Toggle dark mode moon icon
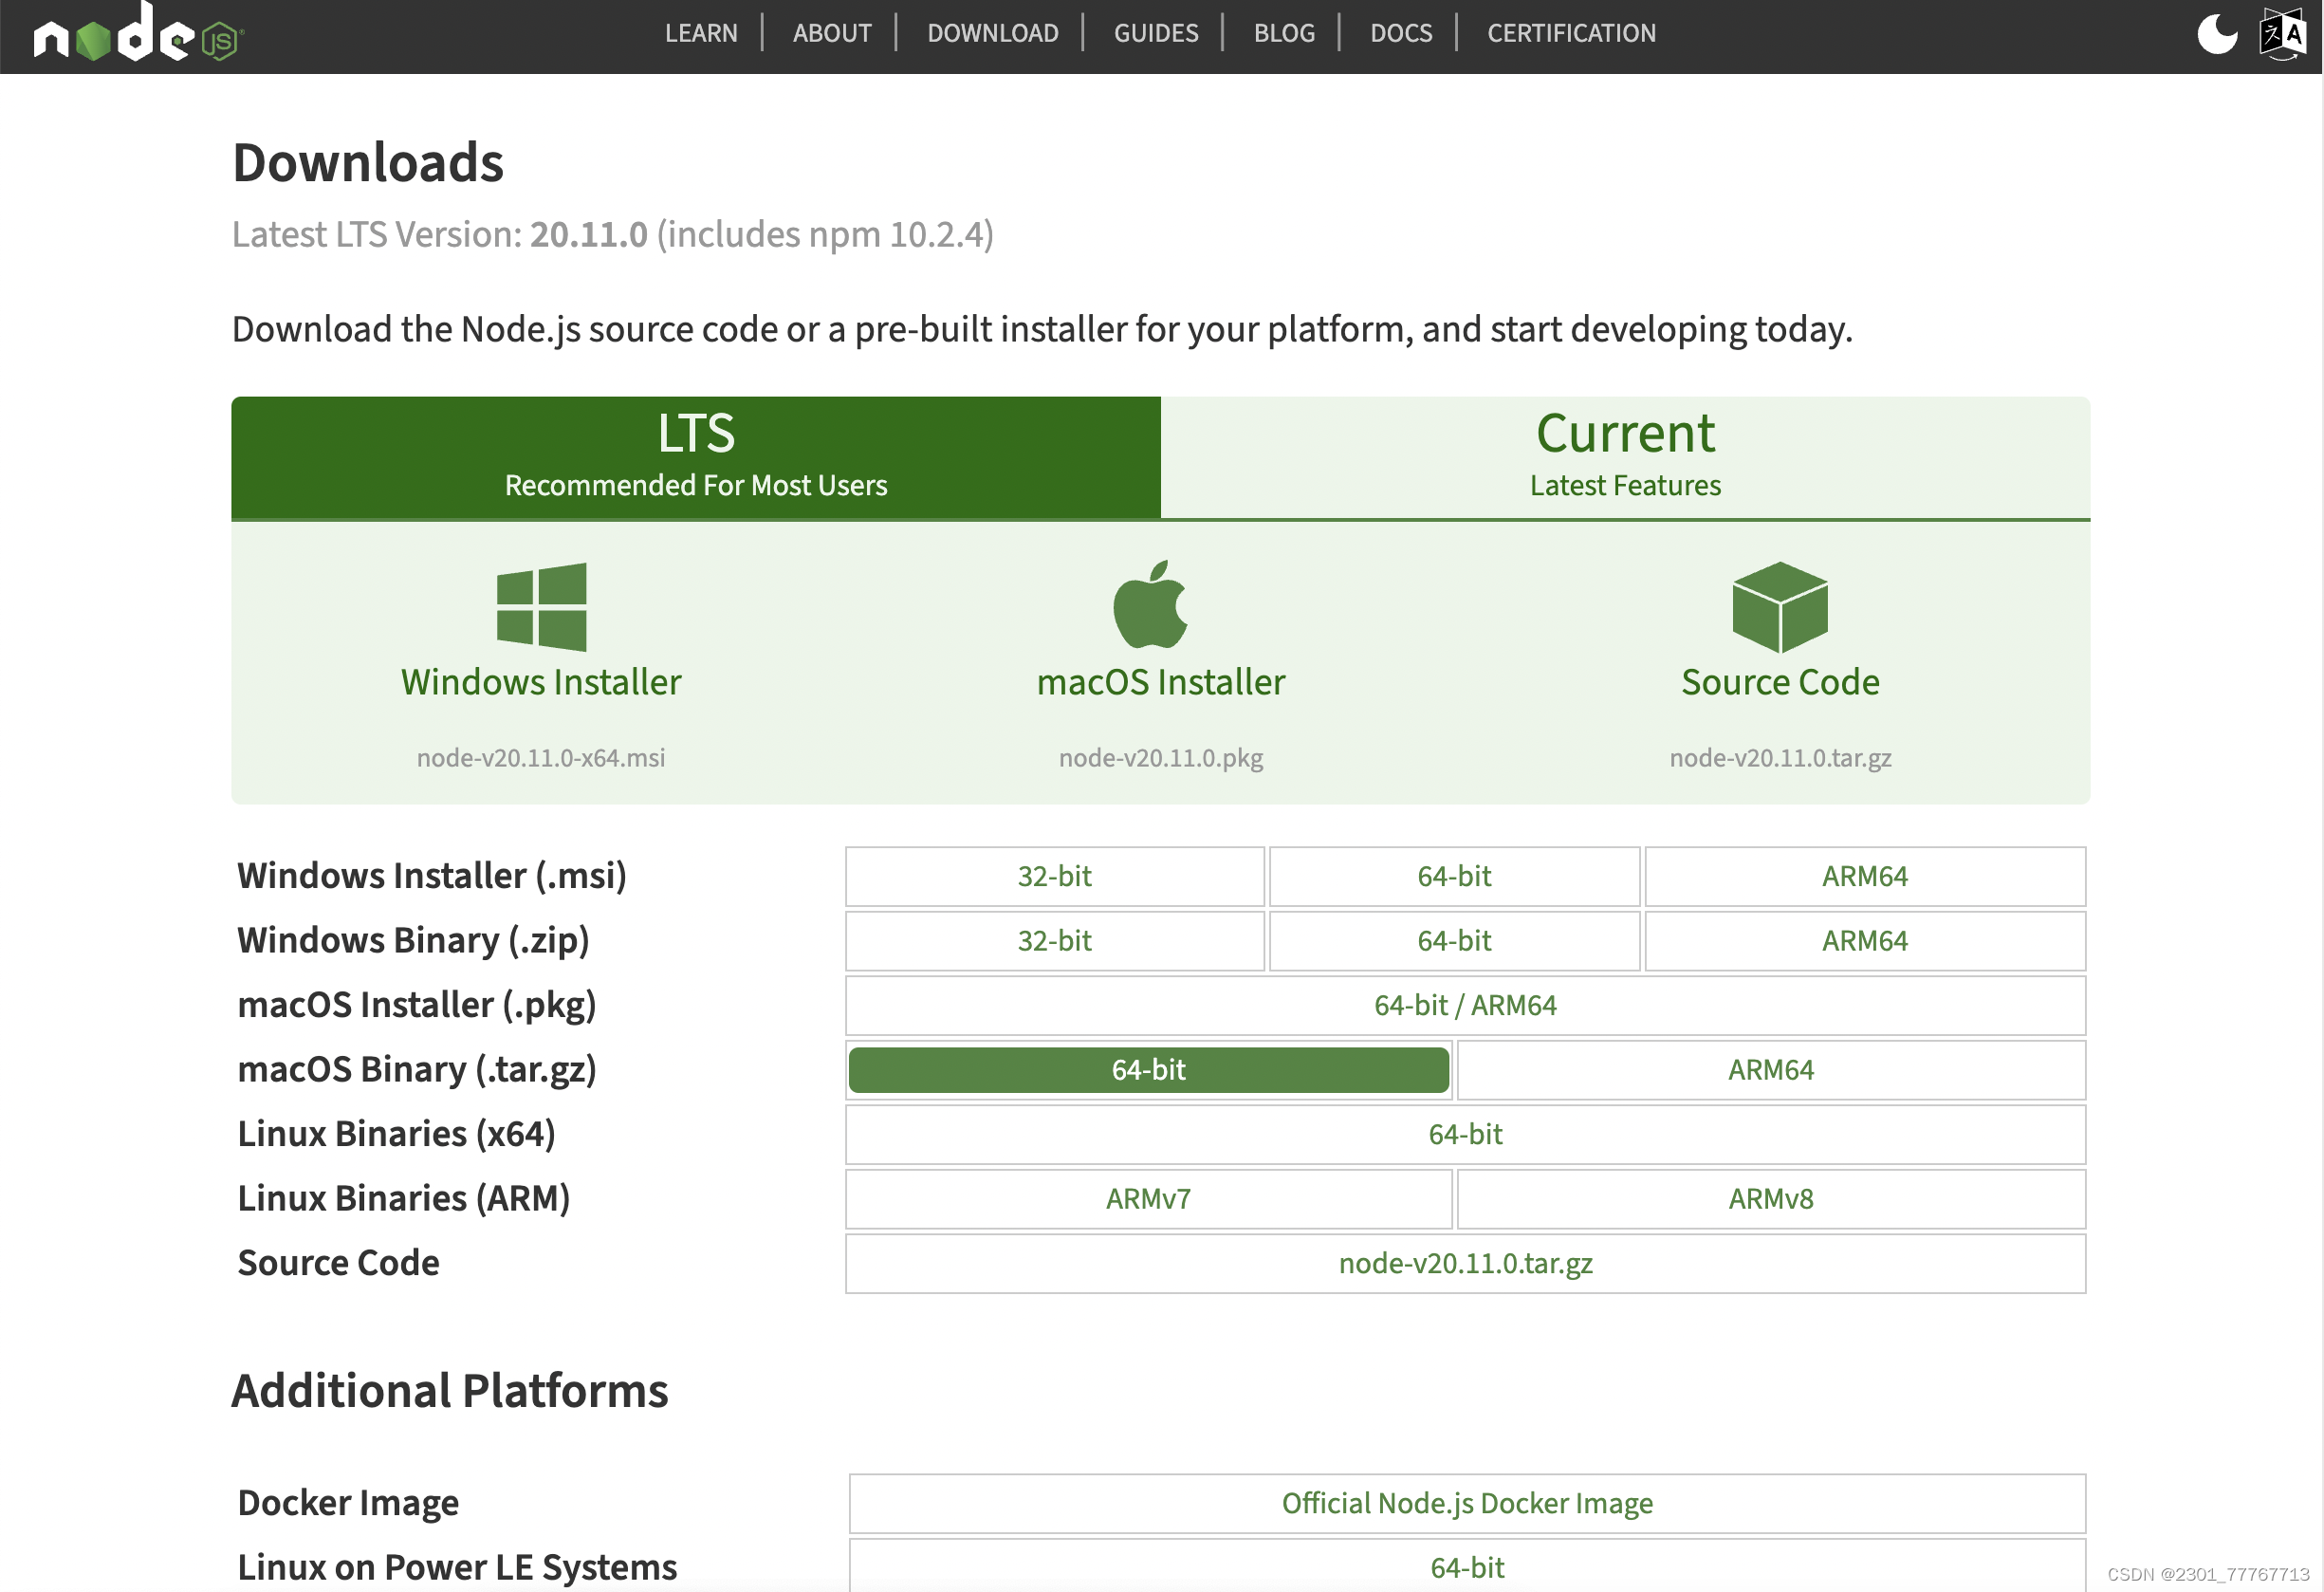The height and width of the screenshot is (1592, 2324). point(2216,34)
